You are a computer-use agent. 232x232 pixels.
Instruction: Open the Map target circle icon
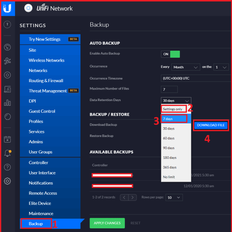point(7,75)
